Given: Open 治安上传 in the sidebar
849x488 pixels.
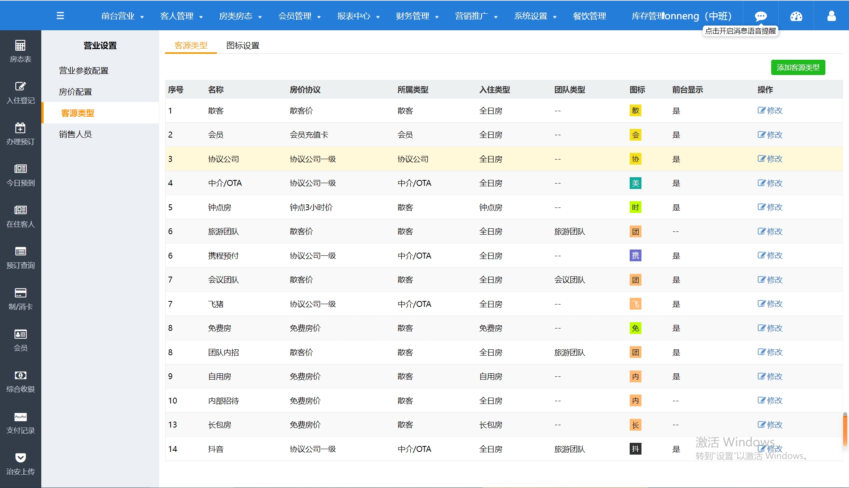Looking at the screenshot, I should (20, 464).
